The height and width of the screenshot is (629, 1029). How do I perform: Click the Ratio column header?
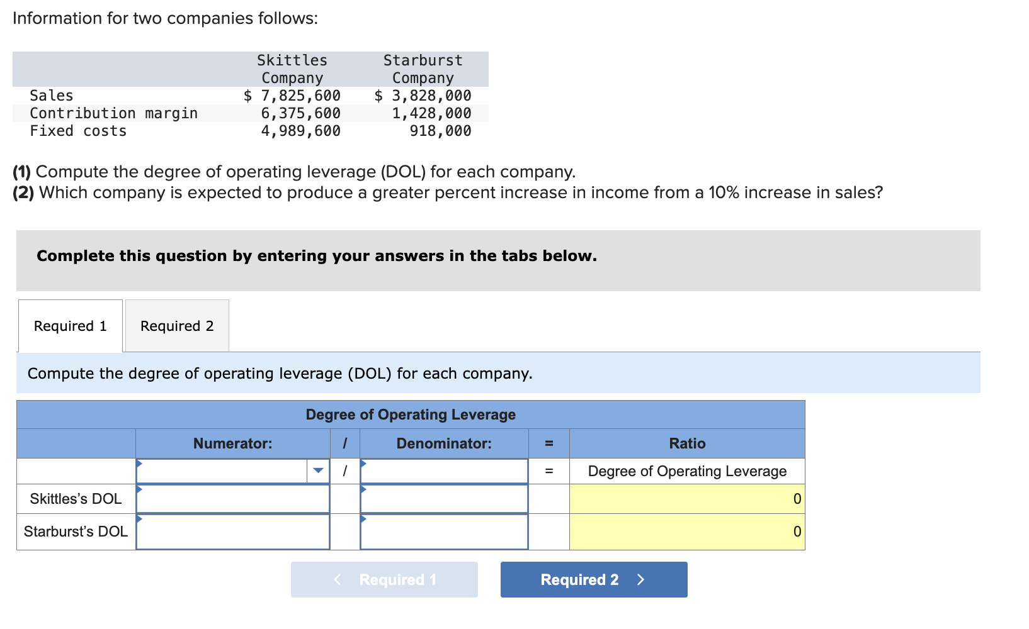pos(686,443)
